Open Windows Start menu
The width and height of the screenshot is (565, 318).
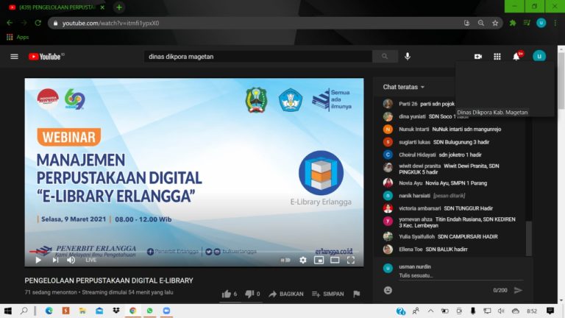click(x=7, y=311)
